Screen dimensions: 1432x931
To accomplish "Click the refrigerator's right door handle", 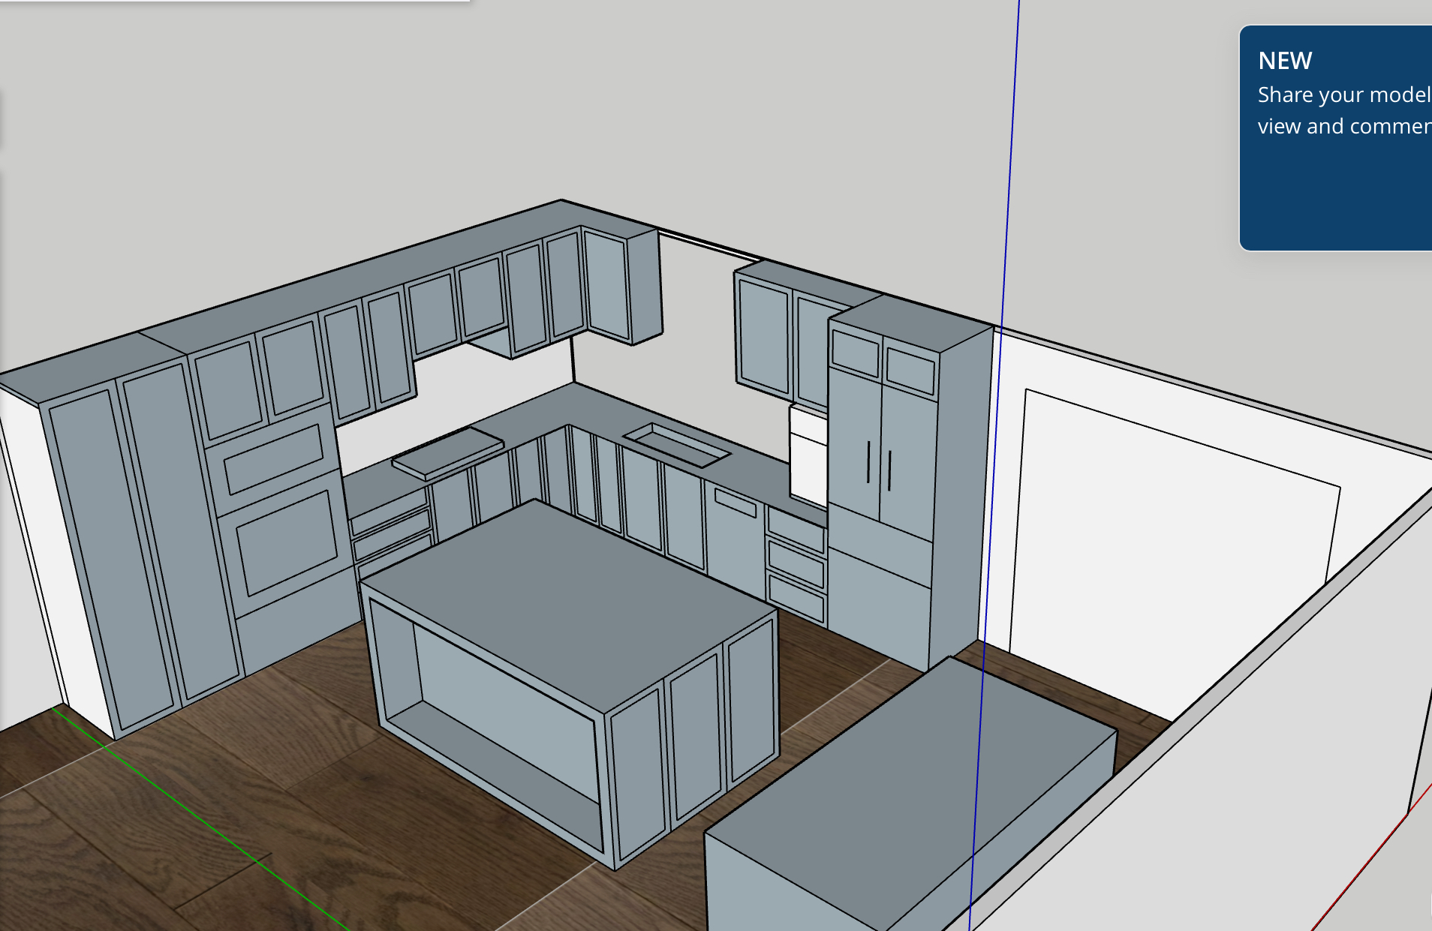I will click(x=889, y=470).
